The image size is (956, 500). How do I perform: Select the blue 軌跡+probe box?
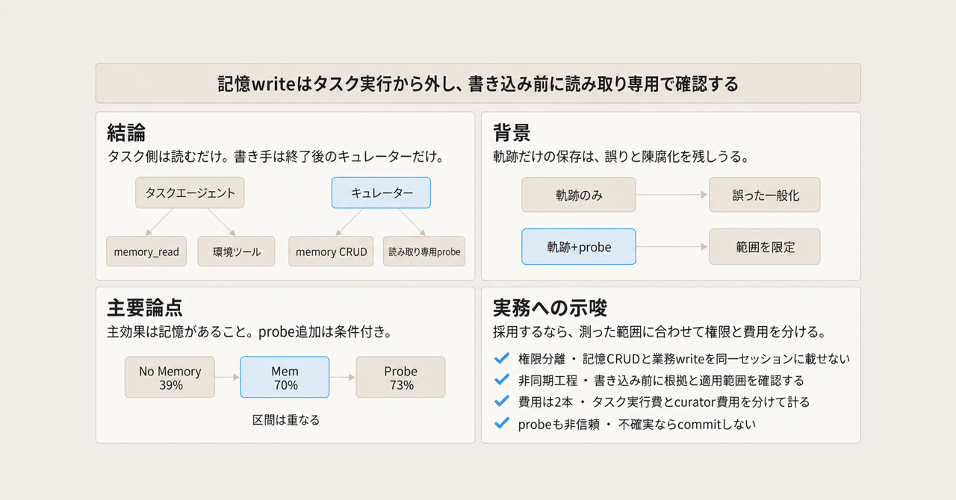click(579, 246)
